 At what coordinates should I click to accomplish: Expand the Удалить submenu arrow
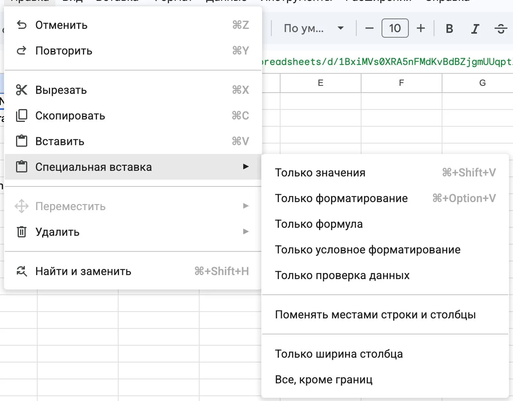click(246, 231)
